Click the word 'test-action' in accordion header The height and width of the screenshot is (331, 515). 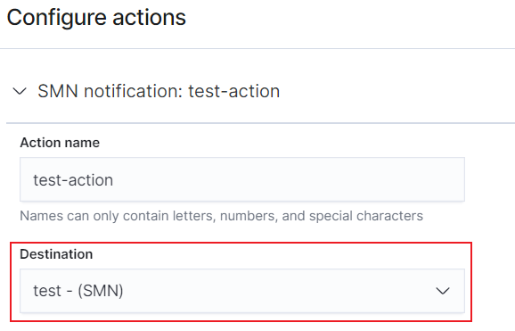(x=233, y=91)
